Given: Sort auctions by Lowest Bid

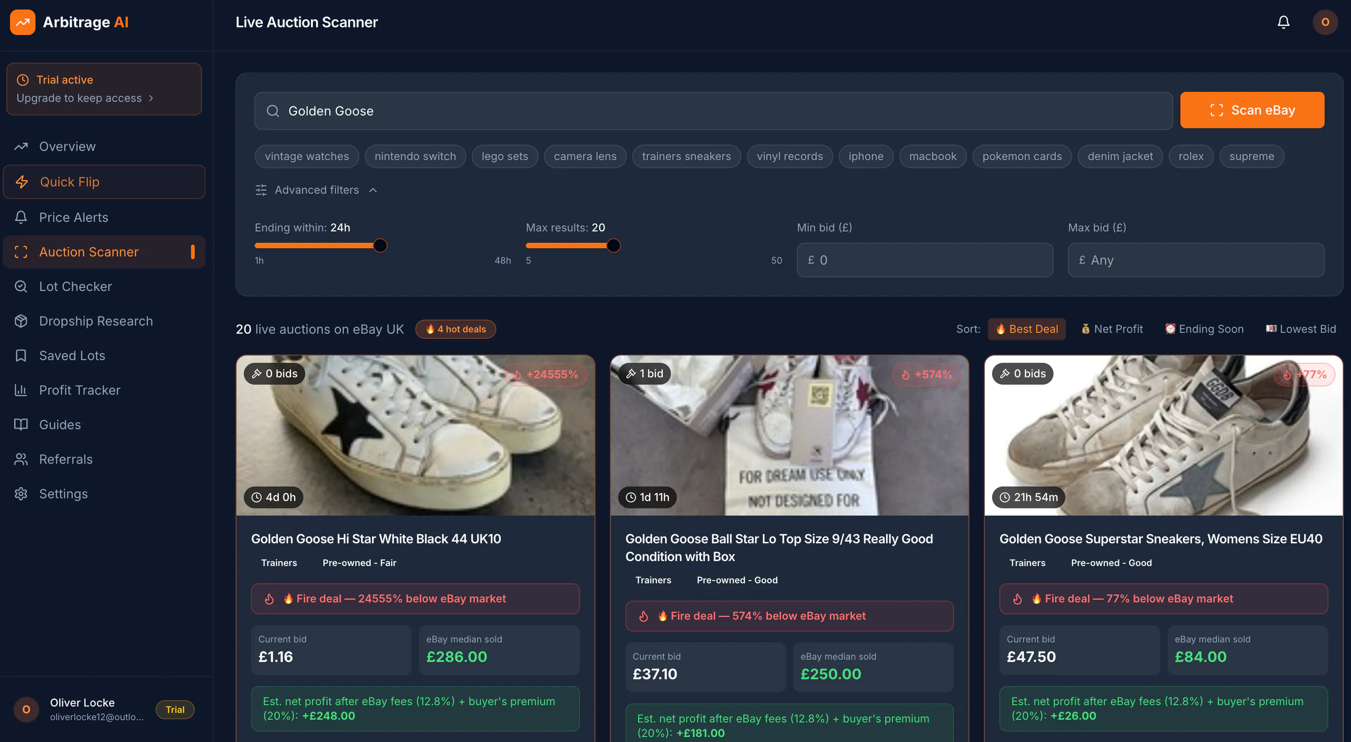Looking at the screenshot, I should 1301,329.
